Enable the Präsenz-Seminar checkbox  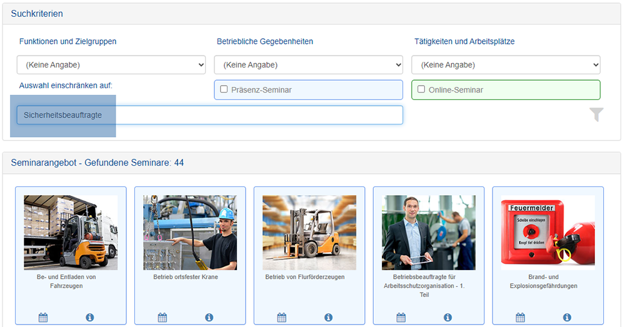(x=224, y=89)
